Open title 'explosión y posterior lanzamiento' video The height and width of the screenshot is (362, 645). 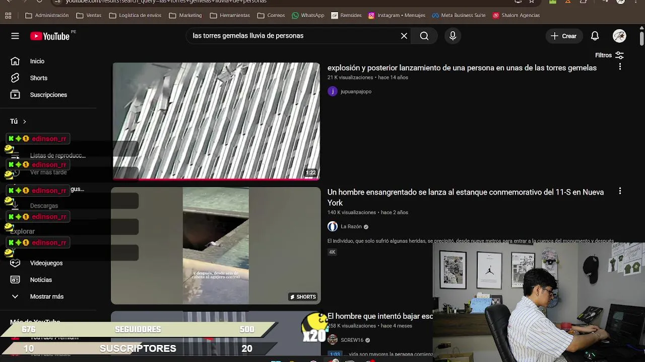(x=462, y=68)
